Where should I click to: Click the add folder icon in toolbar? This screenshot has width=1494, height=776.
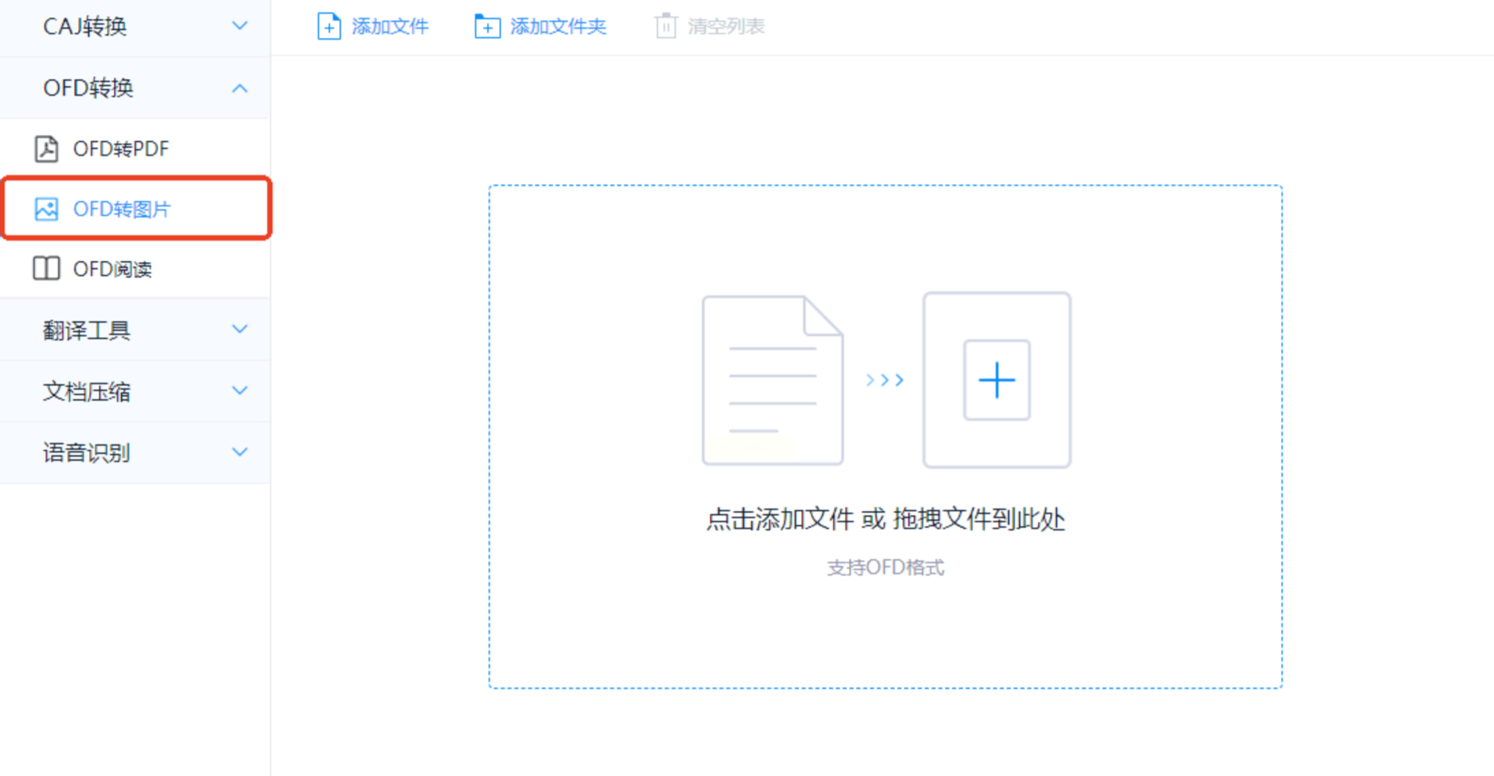click(487, 27)
